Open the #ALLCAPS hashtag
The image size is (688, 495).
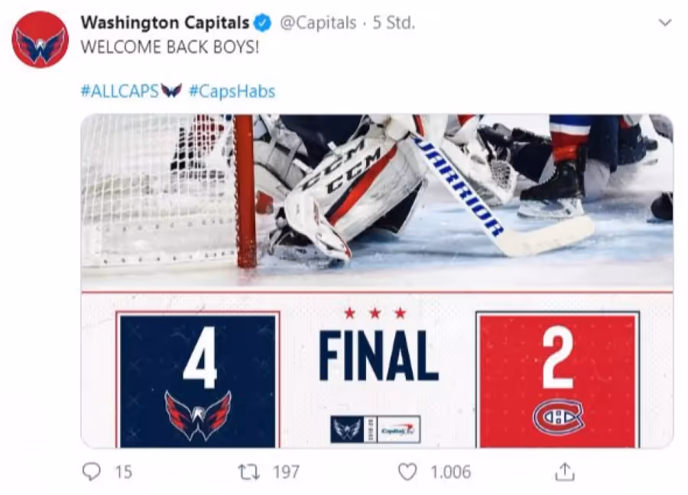click(120, 91)
